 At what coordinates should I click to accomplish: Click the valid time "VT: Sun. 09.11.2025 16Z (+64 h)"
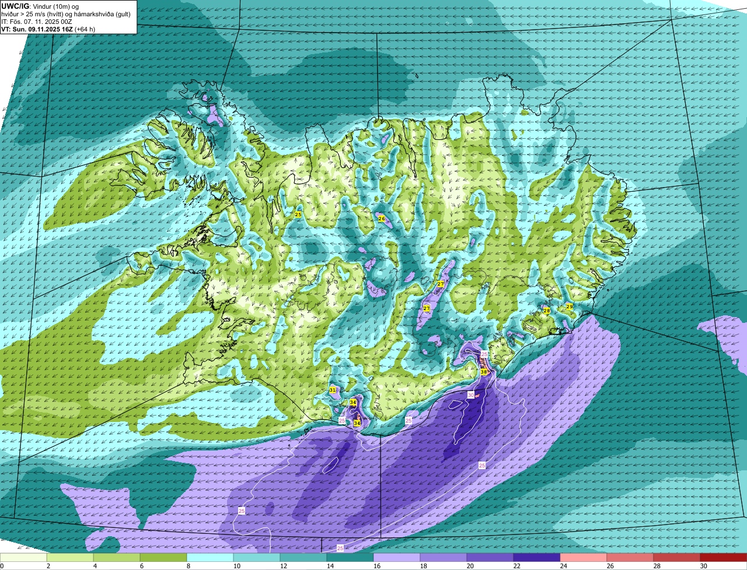coord(48,29)
